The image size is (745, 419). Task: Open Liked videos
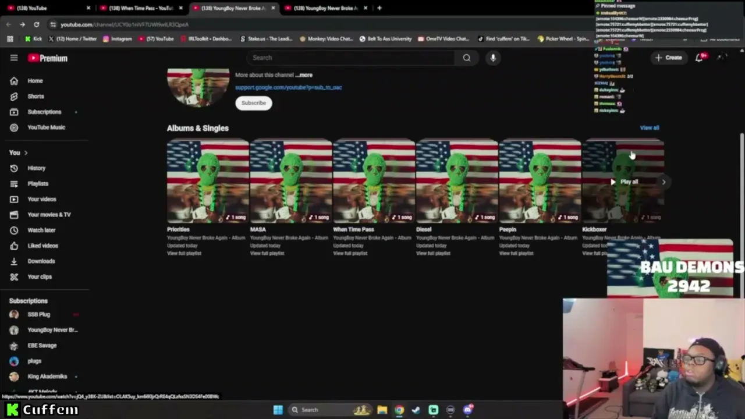coord(42,246)
